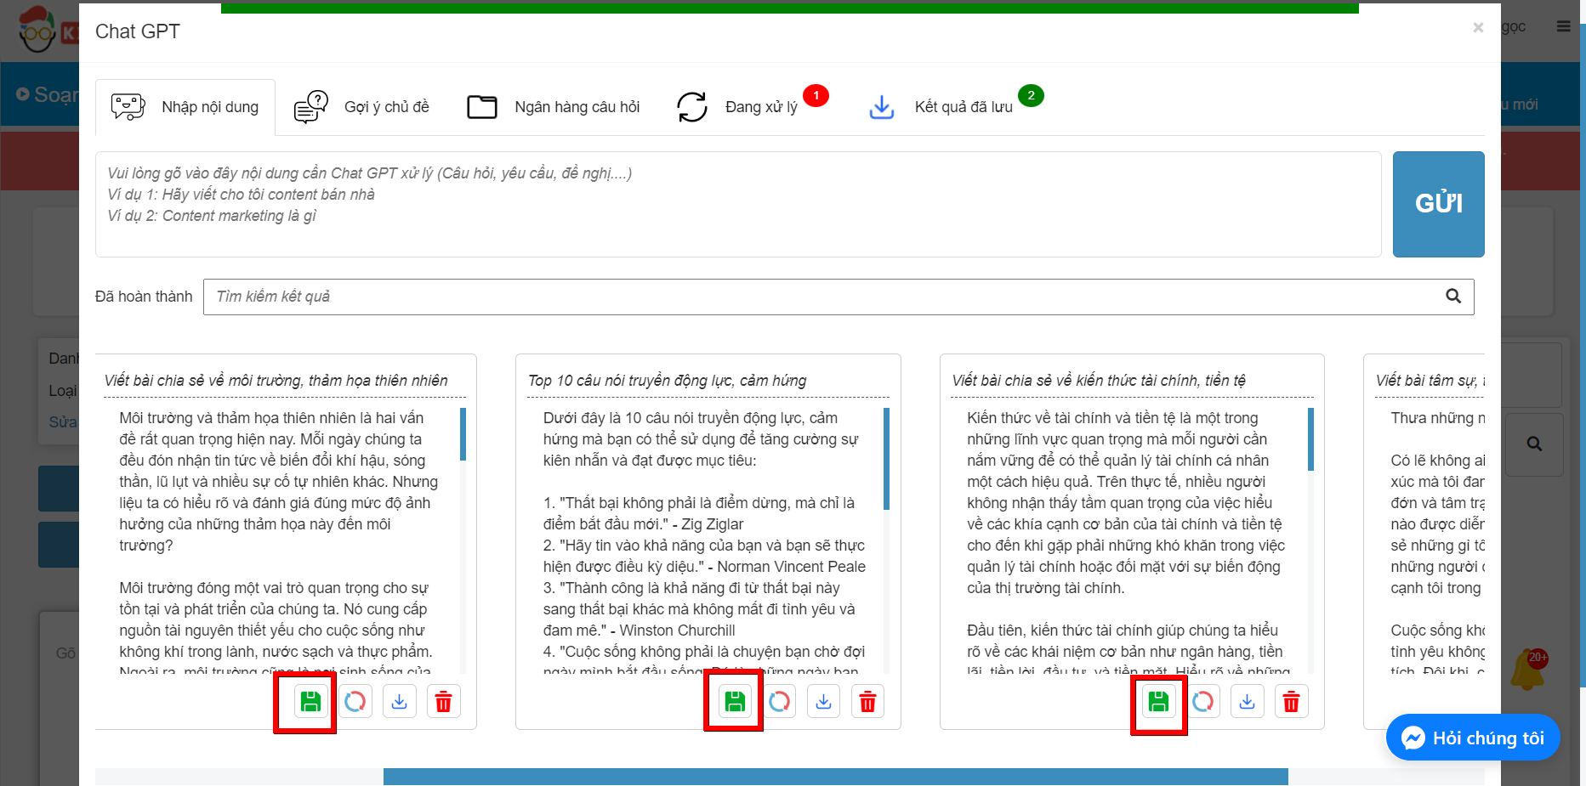Click title Top 10 câu nói truyền động lực
1586x786 pixels.
pos(668,381)
